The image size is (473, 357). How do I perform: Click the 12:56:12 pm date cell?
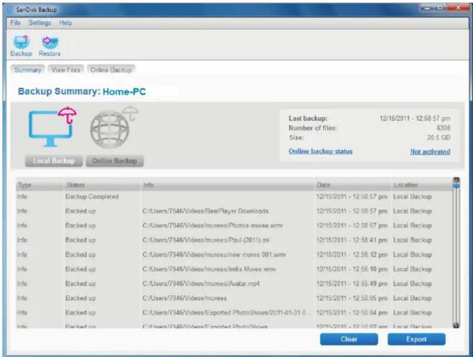pos(352,255)
